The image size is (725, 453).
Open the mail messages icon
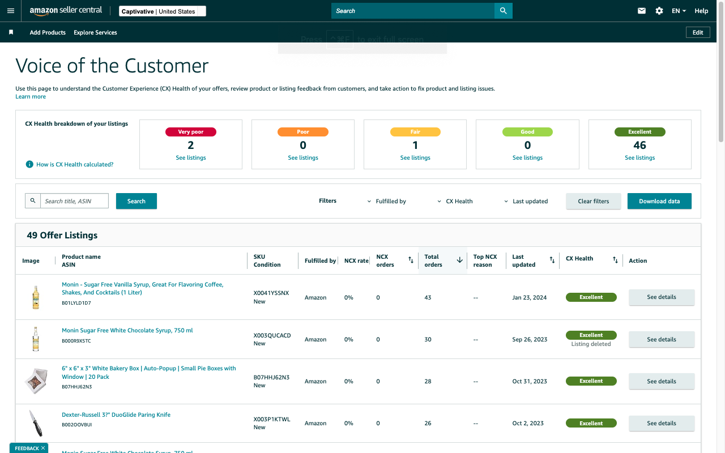point(642,11)
